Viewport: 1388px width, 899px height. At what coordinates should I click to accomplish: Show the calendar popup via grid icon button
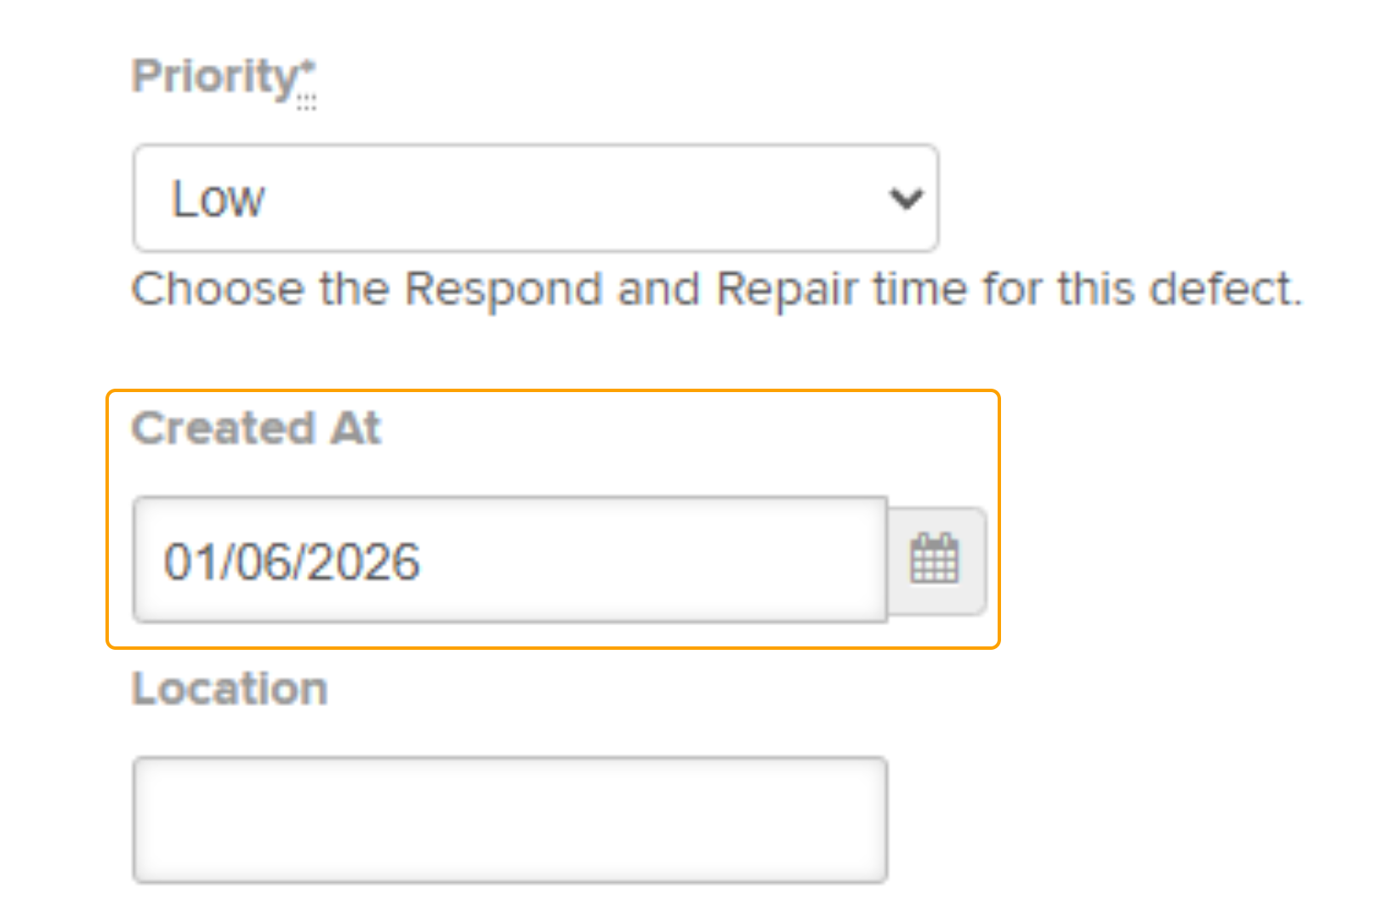click(936, 560)
